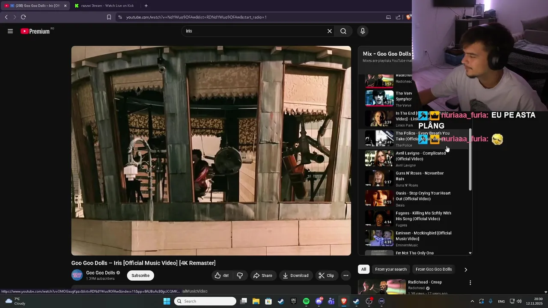This screenshot has width=548, height=308.
Task: Click the browser share page icon
Action: pyautogui.click(x=398, y=17)
